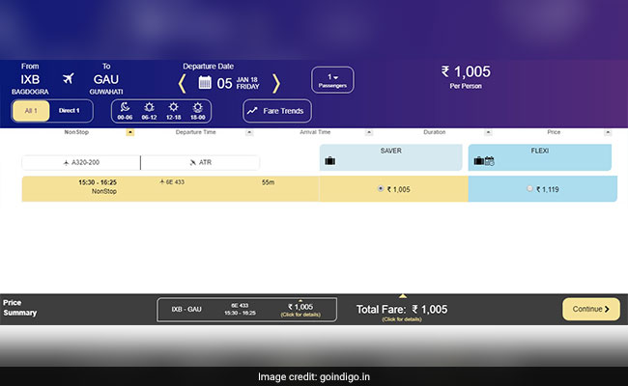This screenshot has height=386, width=628.
Task: Filter flights by 18-00 evening slot
Action: (x=198, y=111)
